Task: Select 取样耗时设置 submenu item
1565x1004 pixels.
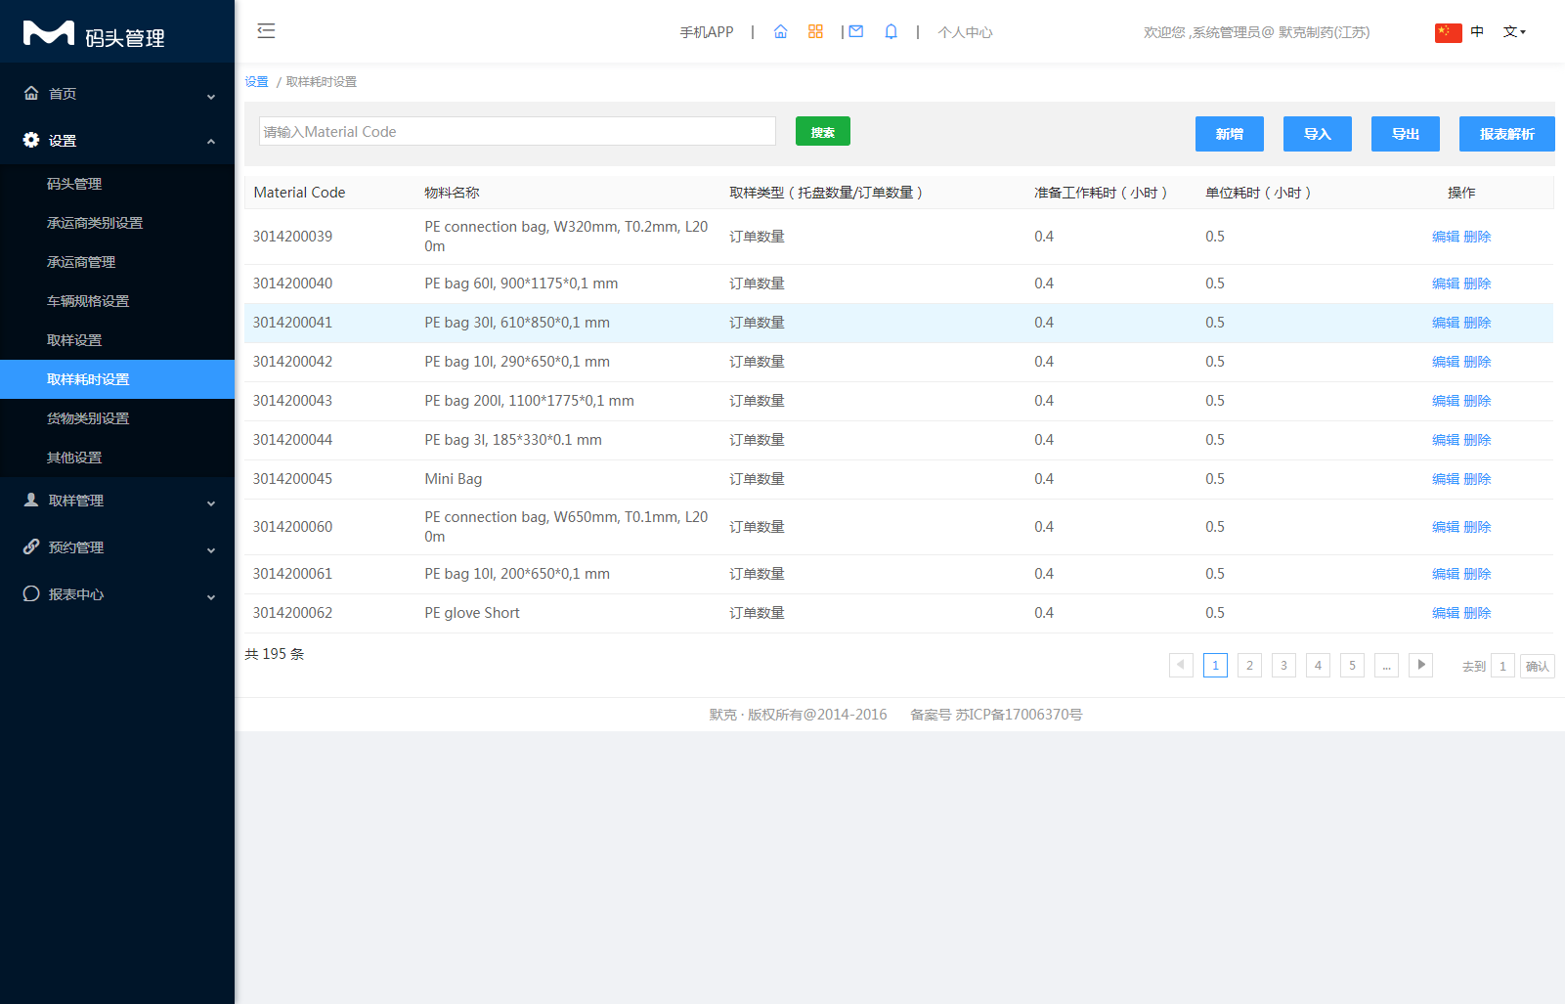Action: [117, 379]
